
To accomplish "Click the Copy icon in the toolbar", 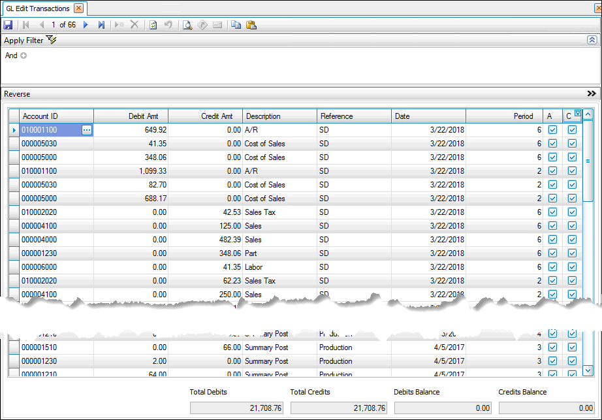I will click(236, 25).
